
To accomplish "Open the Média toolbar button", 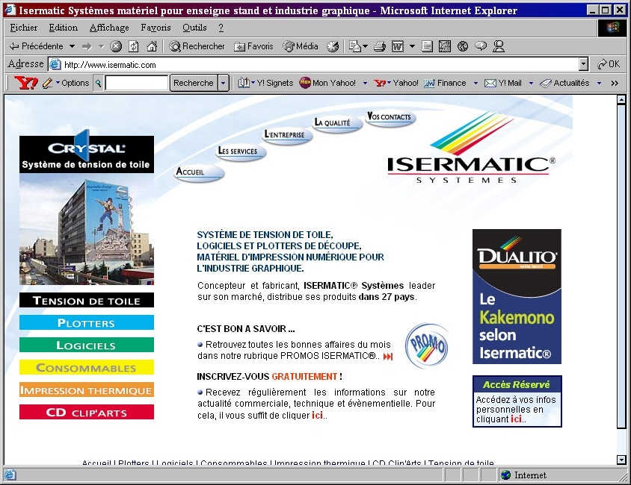I will (301, 46).
